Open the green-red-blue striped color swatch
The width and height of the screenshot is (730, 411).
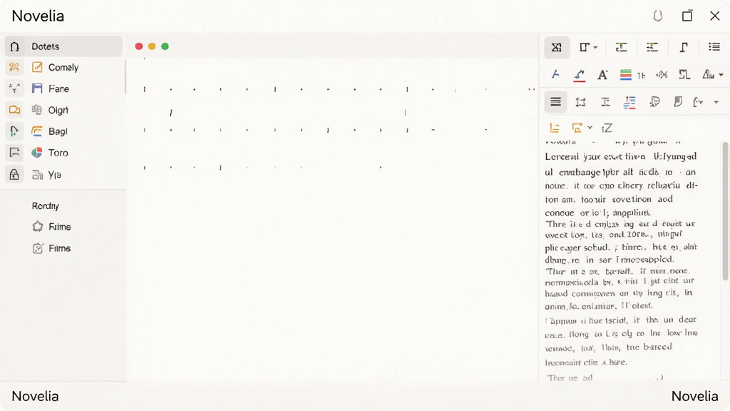626,74
